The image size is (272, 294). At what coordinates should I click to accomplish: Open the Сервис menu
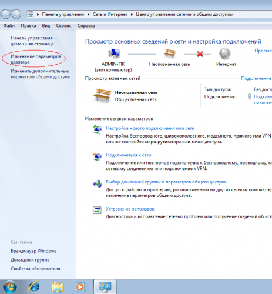click(63, 26)
